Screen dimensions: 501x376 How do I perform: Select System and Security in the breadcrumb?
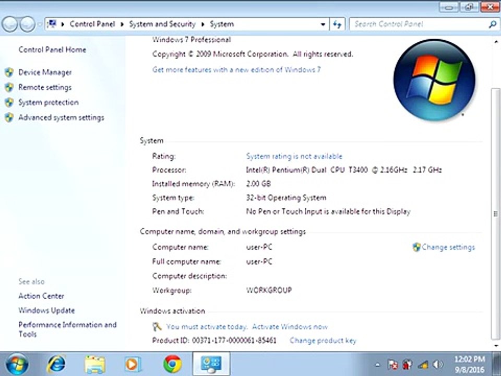[x=162, y=25]
